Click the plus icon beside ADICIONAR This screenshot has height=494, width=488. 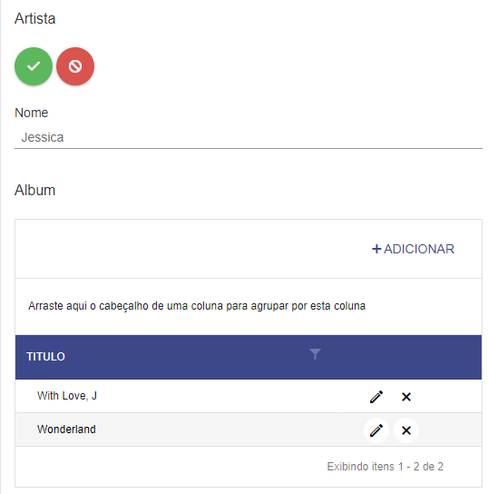(x=376, y=249)
